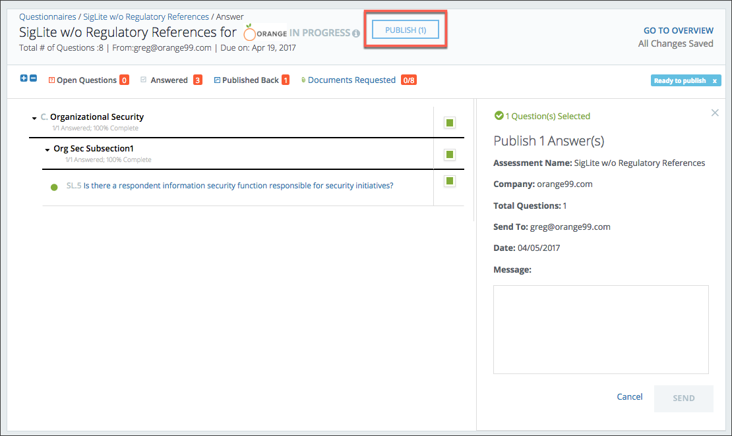This screenshot has height=436, width=732.
Task: Toggle the Org Sec Subsection1 checkbox
Action: [450, 154]
